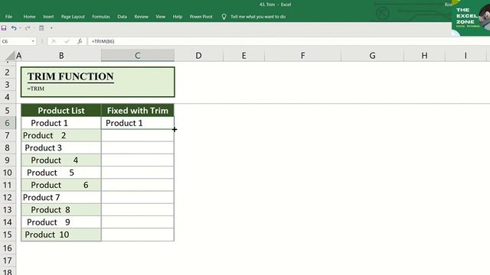Select the cell with Product 6

(x=61, y=185)
